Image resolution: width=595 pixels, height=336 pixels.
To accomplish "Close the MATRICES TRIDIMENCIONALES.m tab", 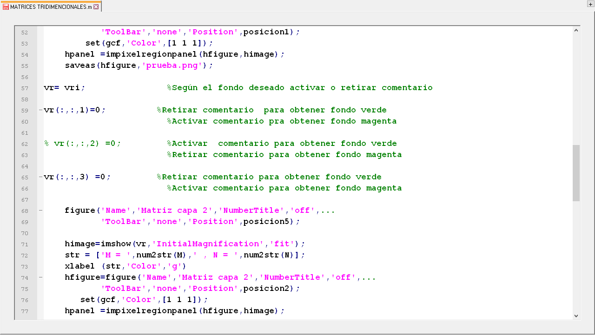I will [96, 7].
